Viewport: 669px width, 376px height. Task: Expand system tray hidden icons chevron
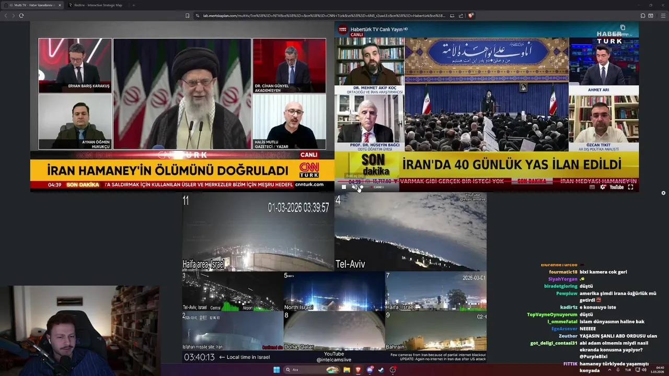[x=609, y=370]
